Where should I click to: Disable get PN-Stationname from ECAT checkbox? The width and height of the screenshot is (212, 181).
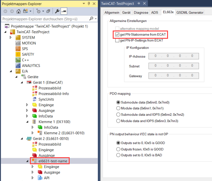click(118, 34)
